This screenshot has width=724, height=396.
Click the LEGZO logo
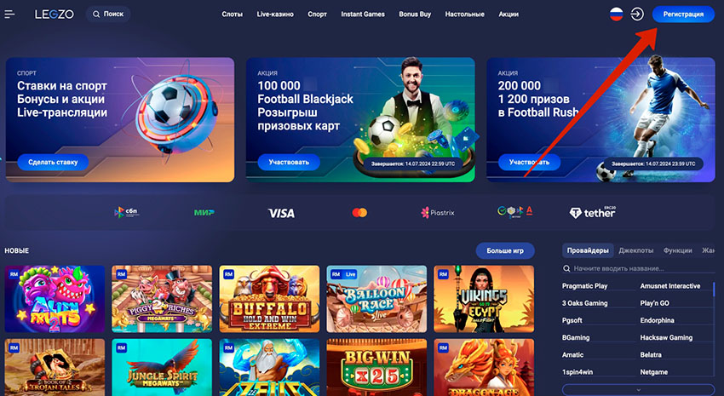[x=54, y=14]
